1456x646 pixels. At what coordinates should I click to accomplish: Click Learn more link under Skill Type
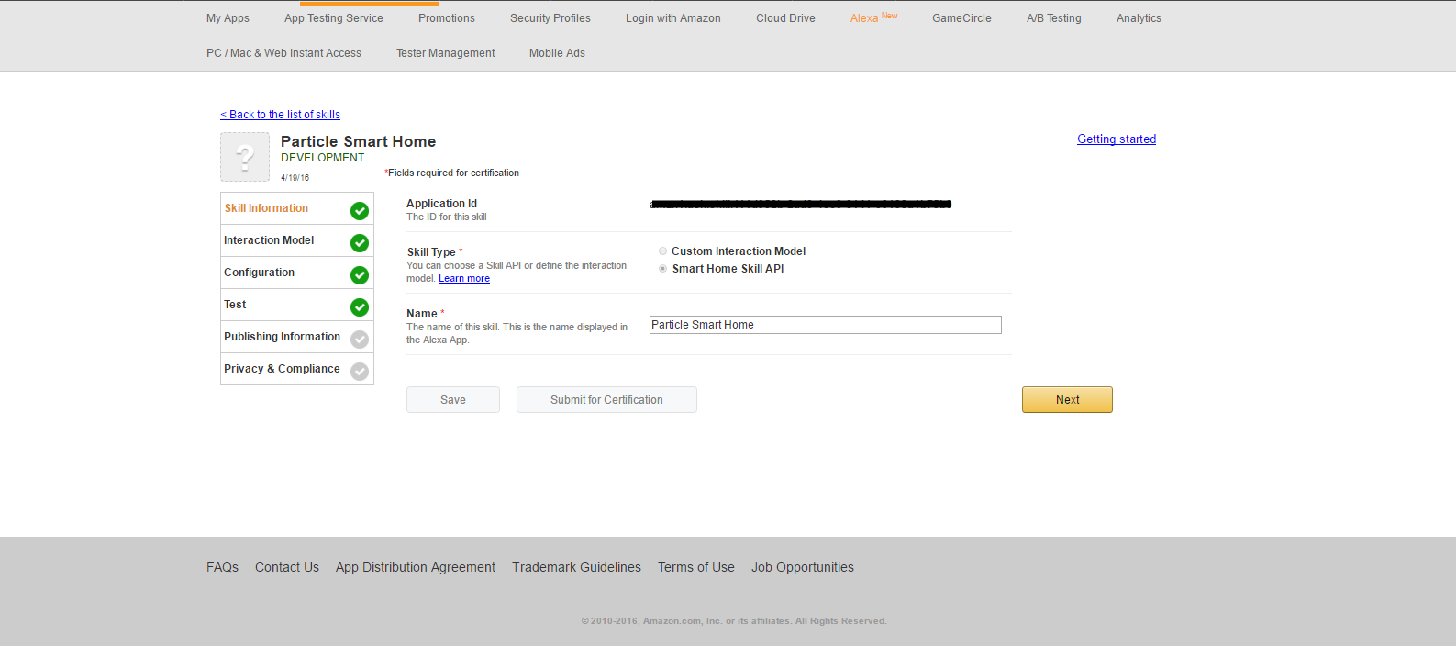tap(464, 279)
